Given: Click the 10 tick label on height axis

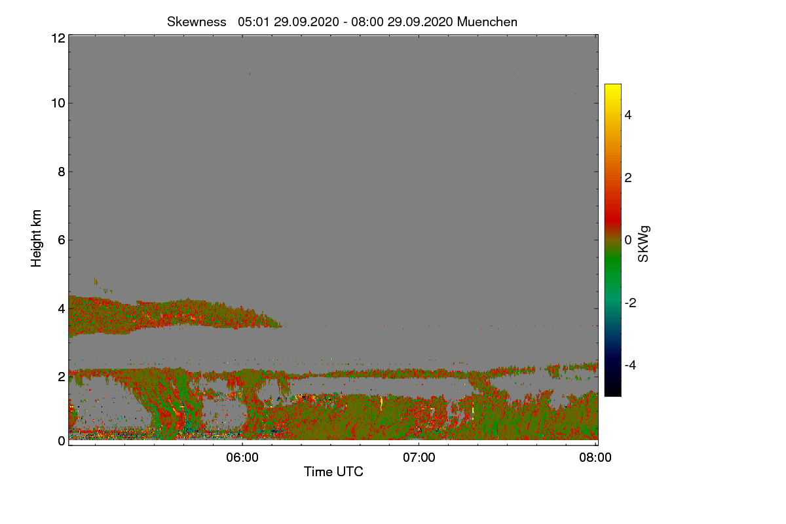Looking at the screenshot, I should coord(58,103).
